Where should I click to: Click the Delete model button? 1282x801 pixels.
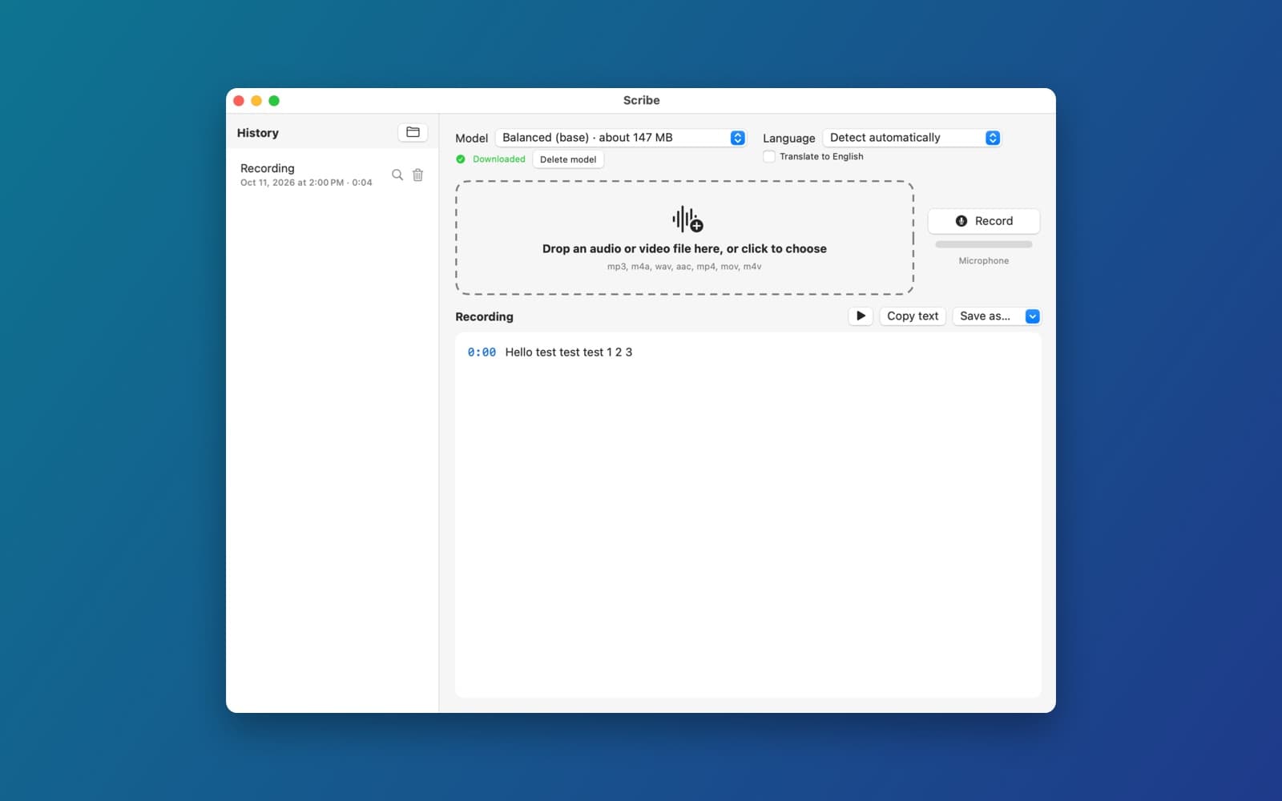click(568, 159)
